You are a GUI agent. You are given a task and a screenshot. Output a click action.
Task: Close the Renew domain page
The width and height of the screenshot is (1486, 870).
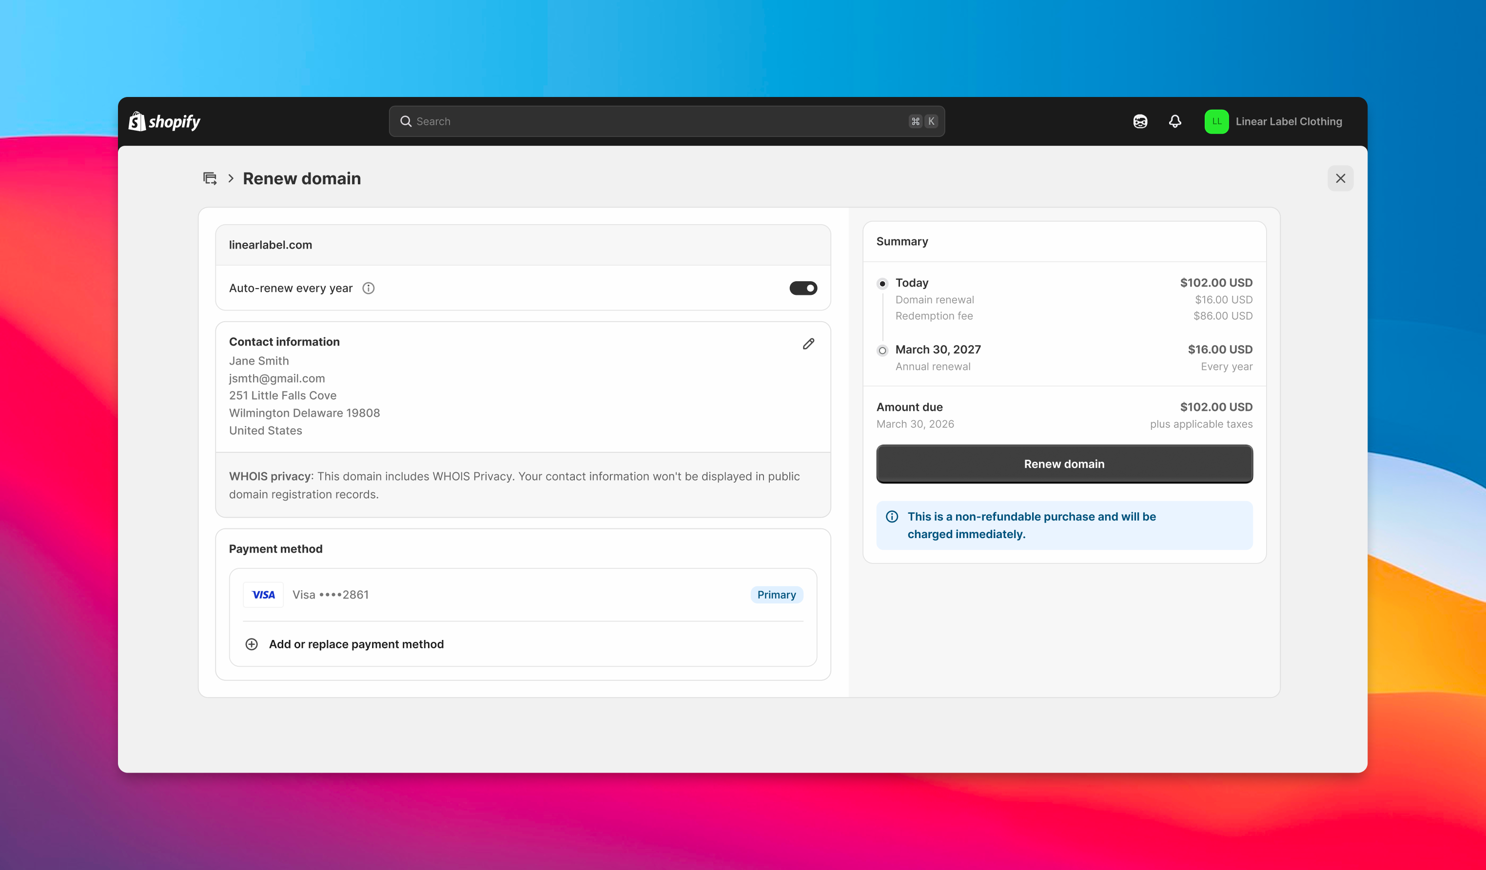pyautogui.click(x=1340, y=178)
